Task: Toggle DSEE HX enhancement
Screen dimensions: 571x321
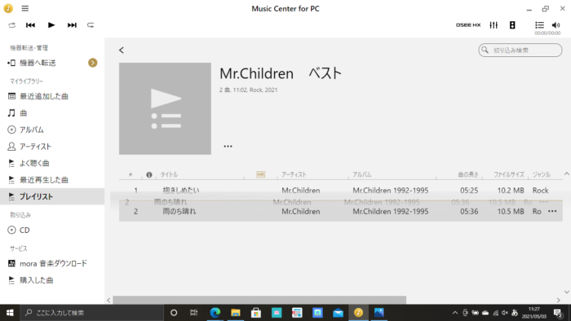Action: click(x=468, y=25)
